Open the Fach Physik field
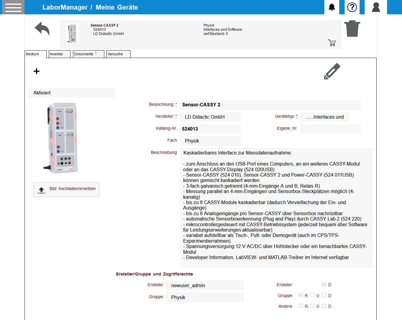402x320 pixels. point(210,141)
